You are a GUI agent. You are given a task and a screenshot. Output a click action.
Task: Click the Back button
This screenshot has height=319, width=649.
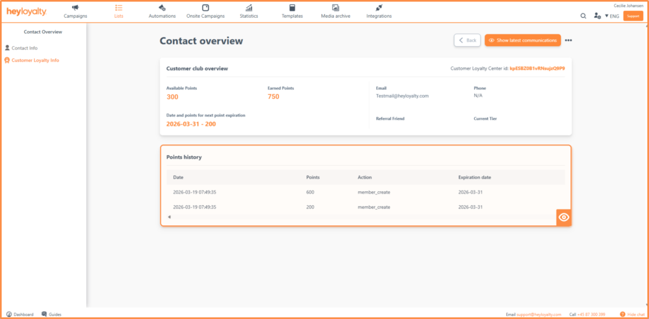467,41
